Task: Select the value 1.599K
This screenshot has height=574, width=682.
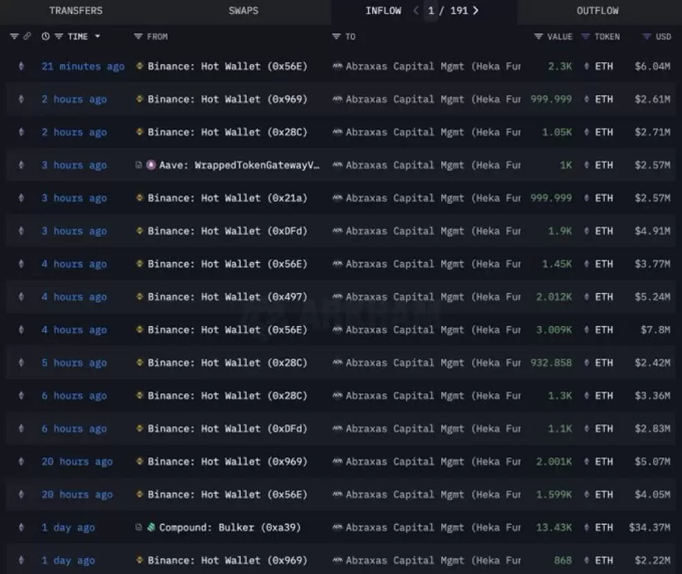Action: pos(554,495)
